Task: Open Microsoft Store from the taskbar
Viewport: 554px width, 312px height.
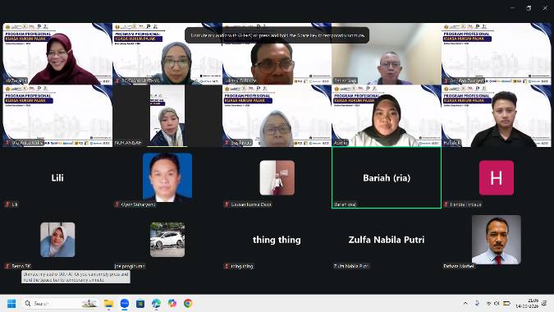Action: pos(140,304)
